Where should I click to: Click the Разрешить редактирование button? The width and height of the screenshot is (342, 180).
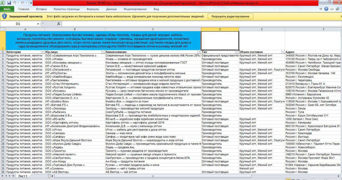click(x=230, y=17)
